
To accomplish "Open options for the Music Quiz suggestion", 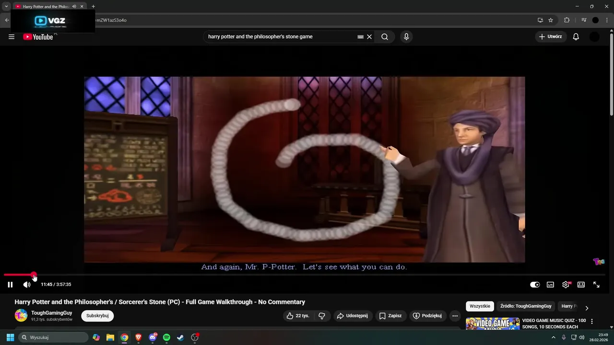I will point(591,322).
